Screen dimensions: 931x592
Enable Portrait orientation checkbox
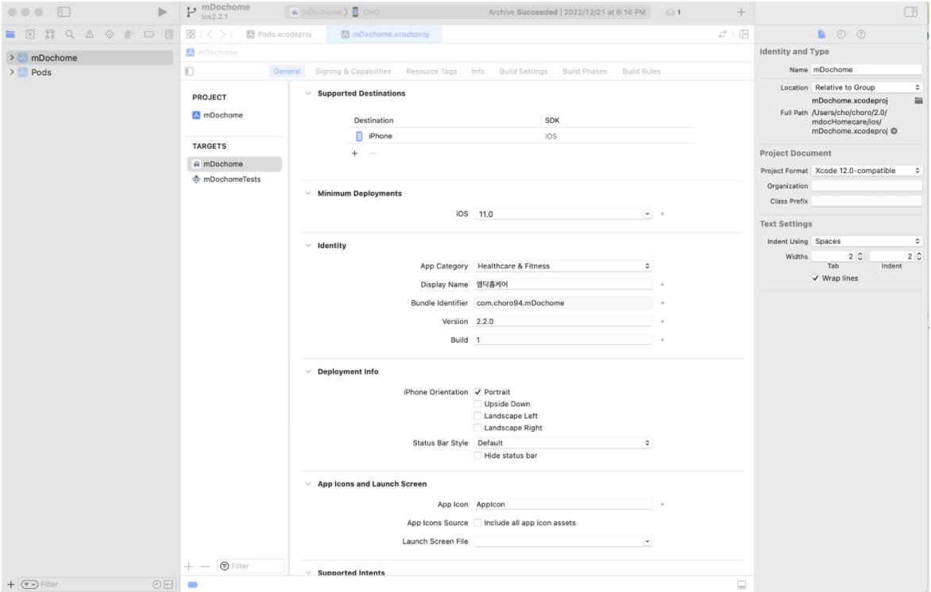(x=477, y=392)
